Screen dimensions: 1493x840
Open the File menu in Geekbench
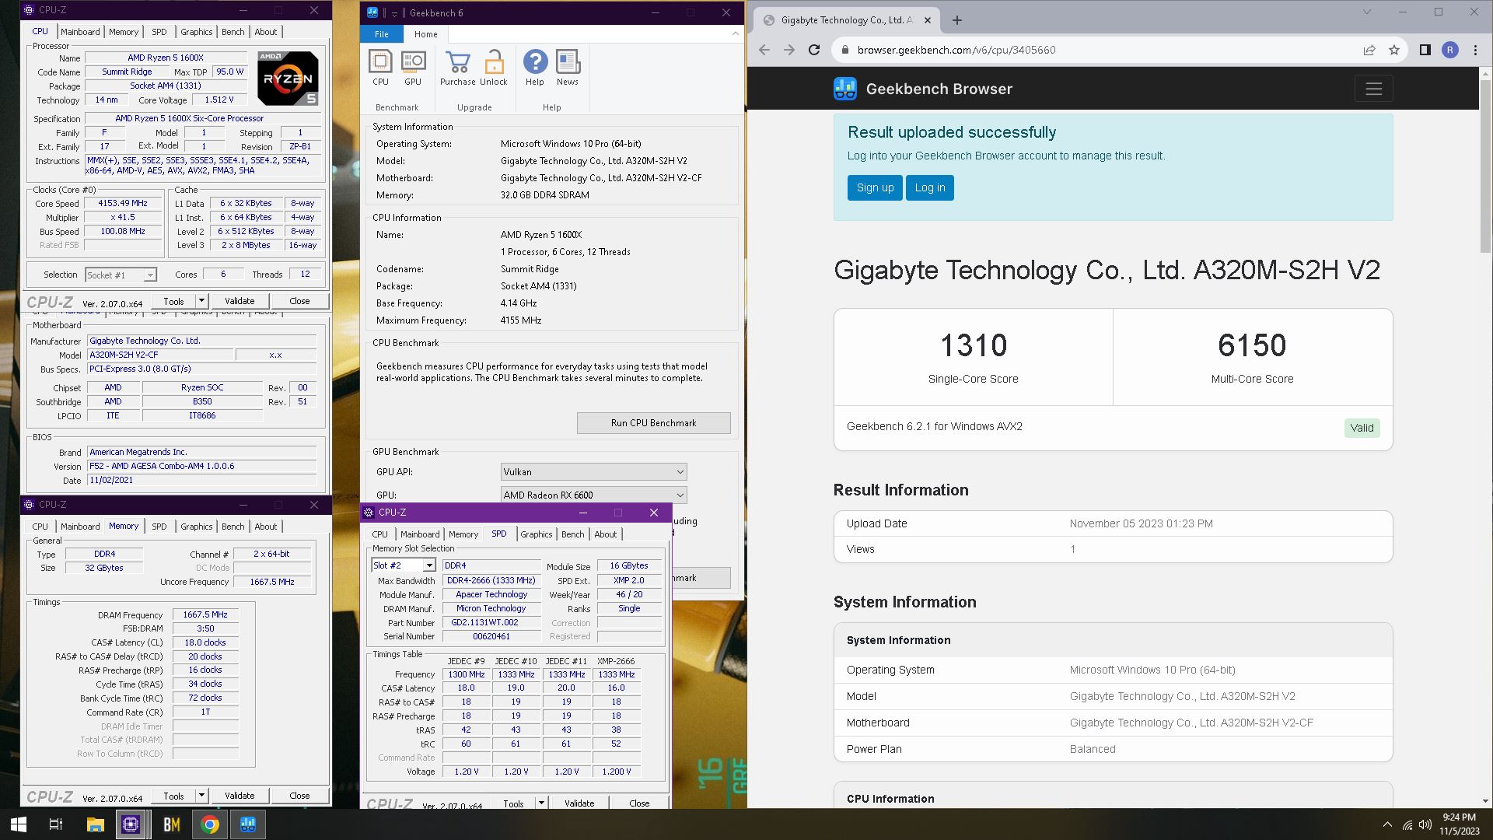coord(382,34)
